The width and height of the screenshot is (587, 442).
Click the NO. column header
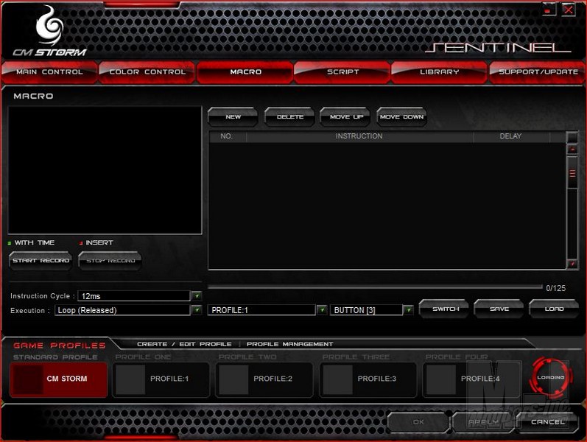click(x=227, y=136)
